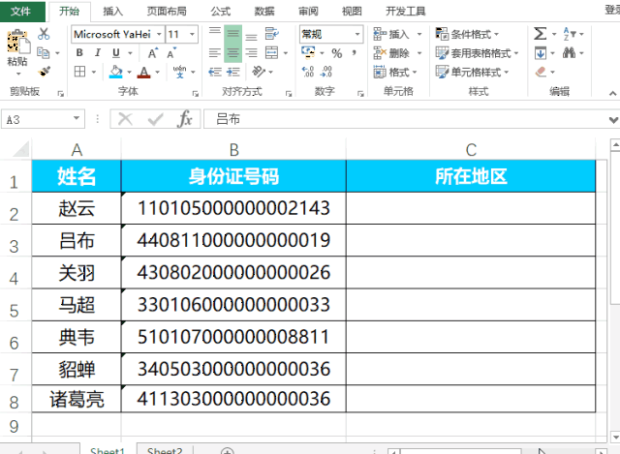Click the Borders grid icon
The image size is (620, 454).
[79, 72]
